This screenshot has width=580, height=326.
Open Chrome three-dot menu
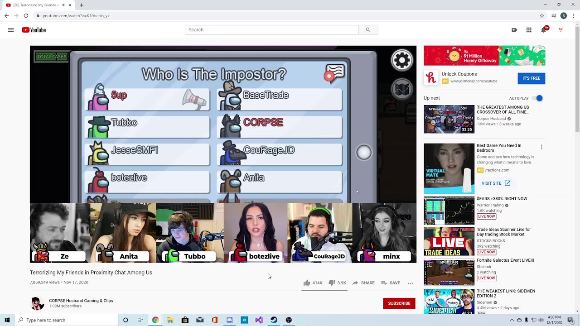pos(574,16)
